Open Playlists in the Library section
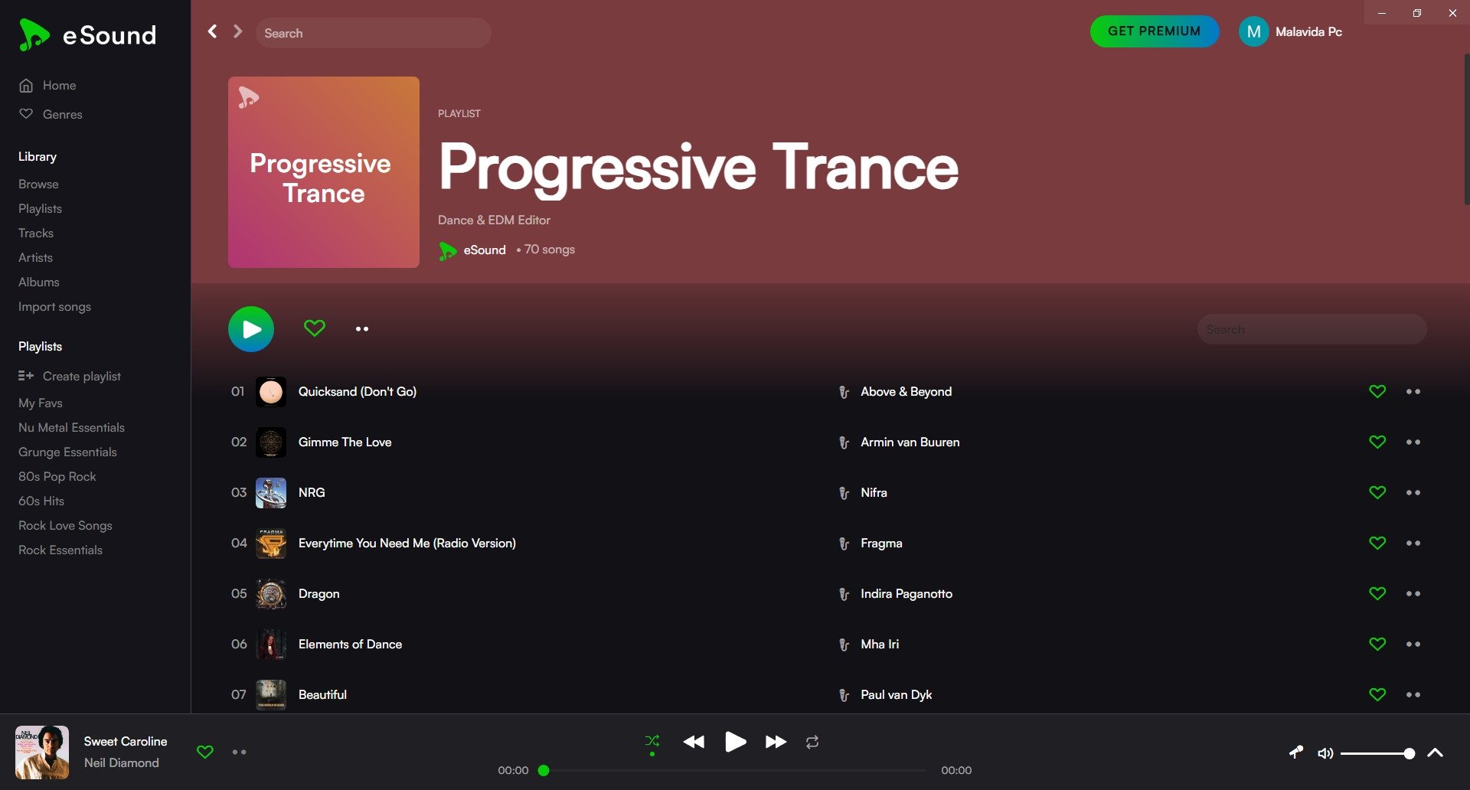This screenshot has height=790, width=1470. [40, 208]
